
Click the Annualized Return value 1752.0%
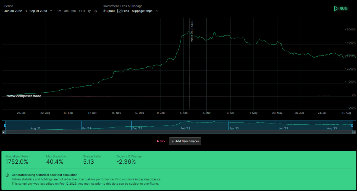pyautogui.click(x=17, y=162)
